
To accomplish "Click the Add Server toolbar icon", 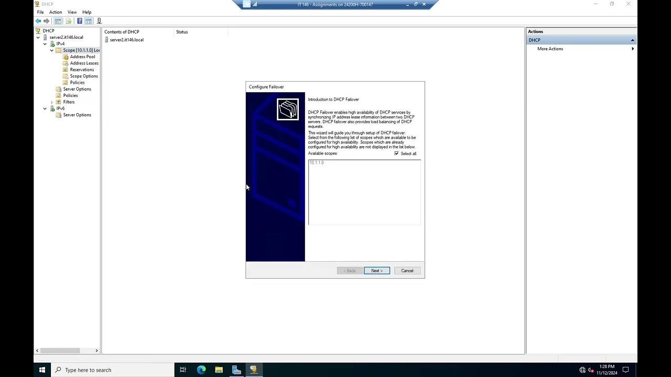I will [x=99, y=21].
